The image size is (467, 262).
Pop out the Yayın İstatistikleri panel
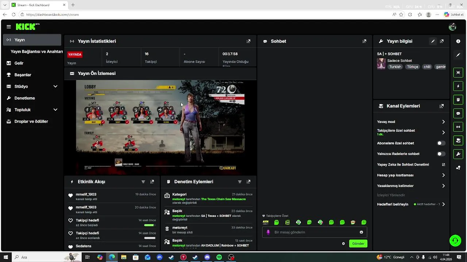pos(248,41)
